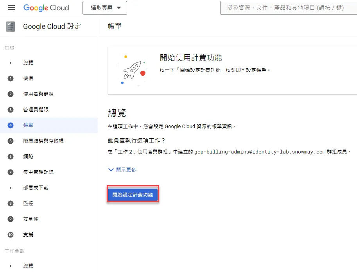Open step 6 網路
357x273 pixels.
[x=28, y=157]
